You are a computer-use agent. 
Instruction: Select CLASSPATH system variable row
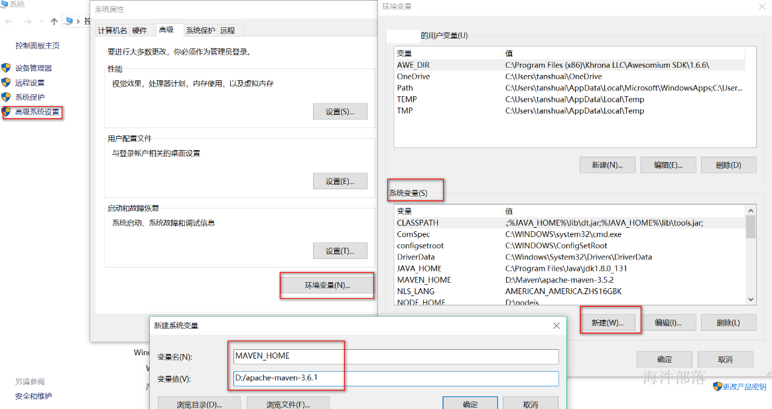[570, 222]
